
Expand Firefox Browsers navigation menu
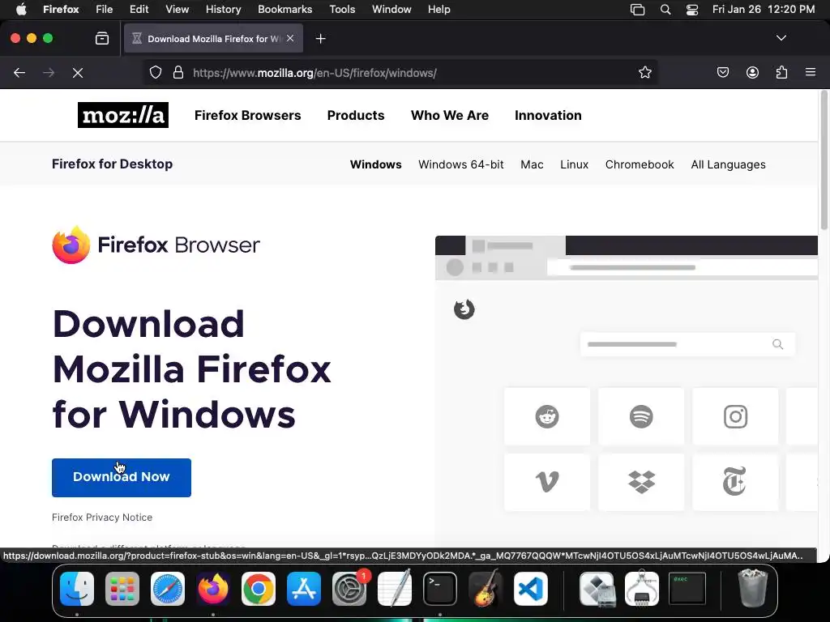coord(248,115)
